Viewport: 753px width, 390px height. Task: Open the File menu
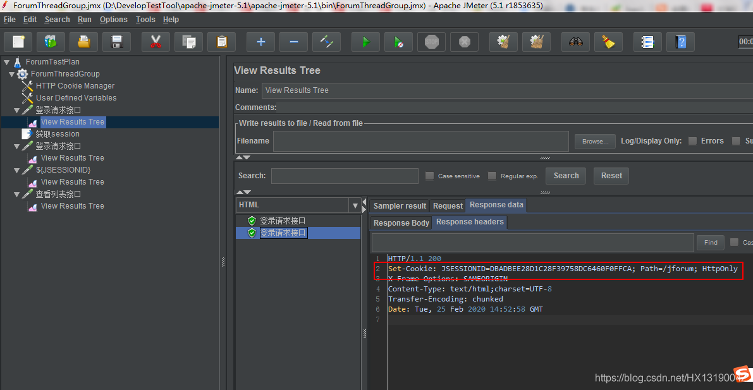click(9, 20)
